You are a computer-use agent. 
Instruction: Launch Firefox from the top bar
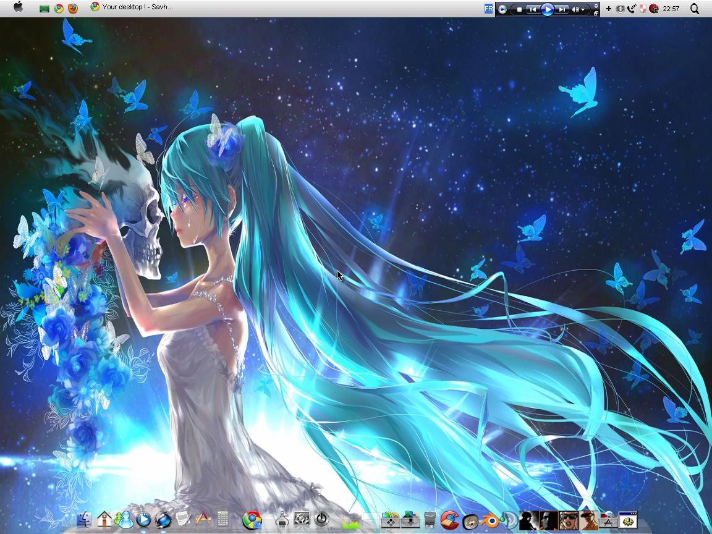pos(73,8)
